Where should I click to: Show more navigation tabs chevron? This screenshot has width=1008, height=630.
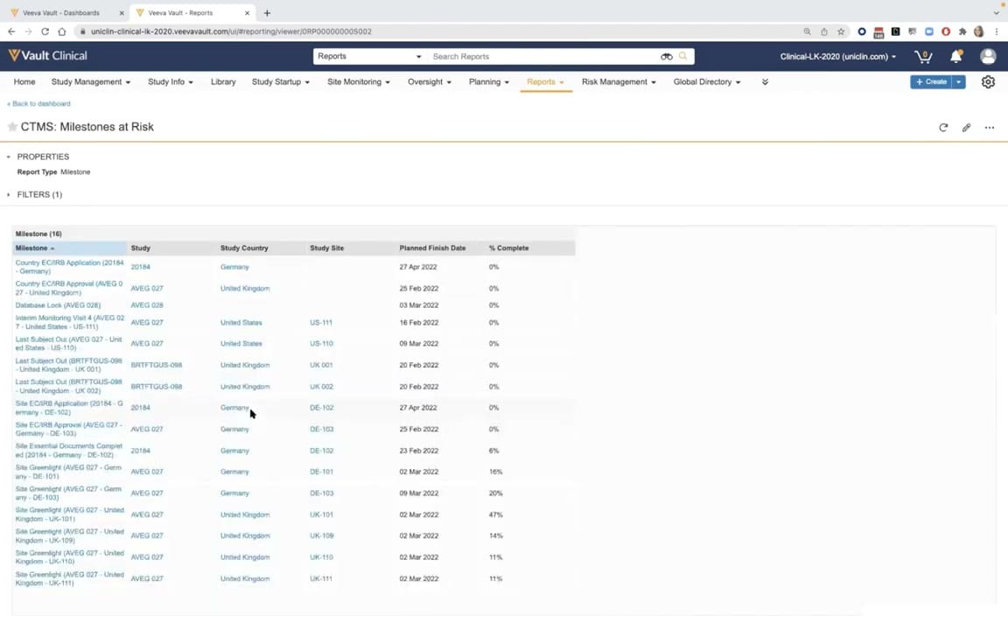pos(765,82)
